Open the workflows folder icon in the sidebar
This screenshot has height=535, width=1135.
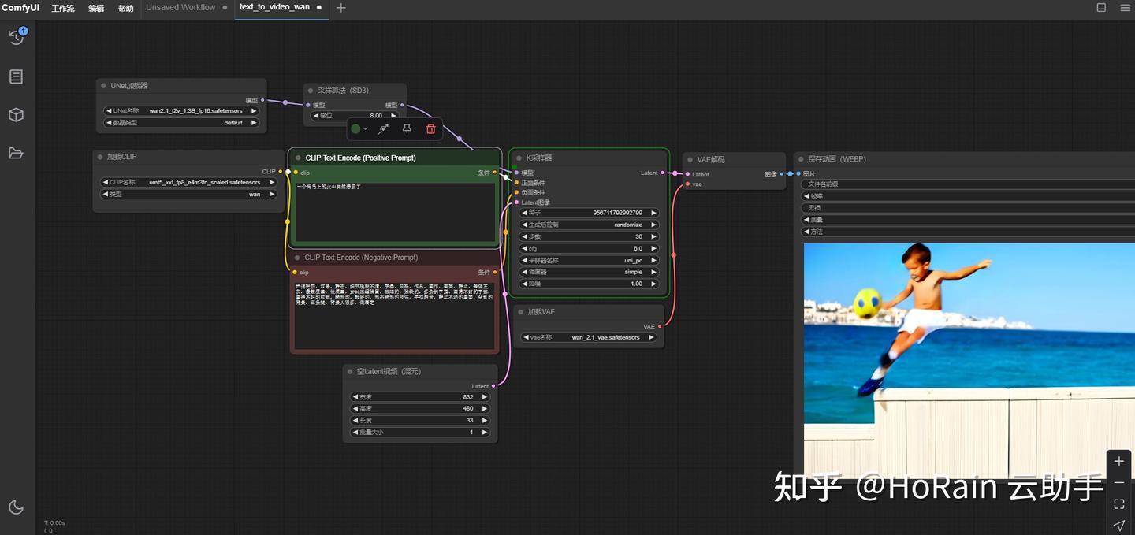coord(16,154)
